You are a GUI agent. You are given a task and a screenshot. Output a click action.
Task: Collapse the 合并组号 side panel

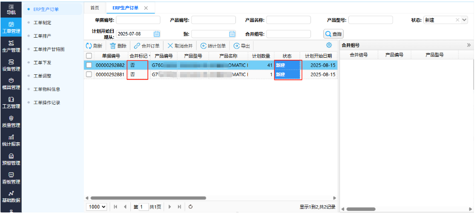pos(468,45)
